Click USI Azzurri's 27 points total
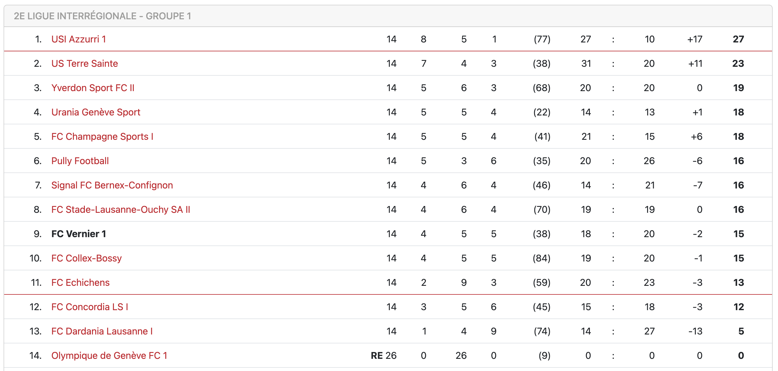778x371 pixels. [x=738, y=39]
